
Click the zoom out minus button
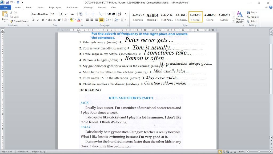[247, 152]
